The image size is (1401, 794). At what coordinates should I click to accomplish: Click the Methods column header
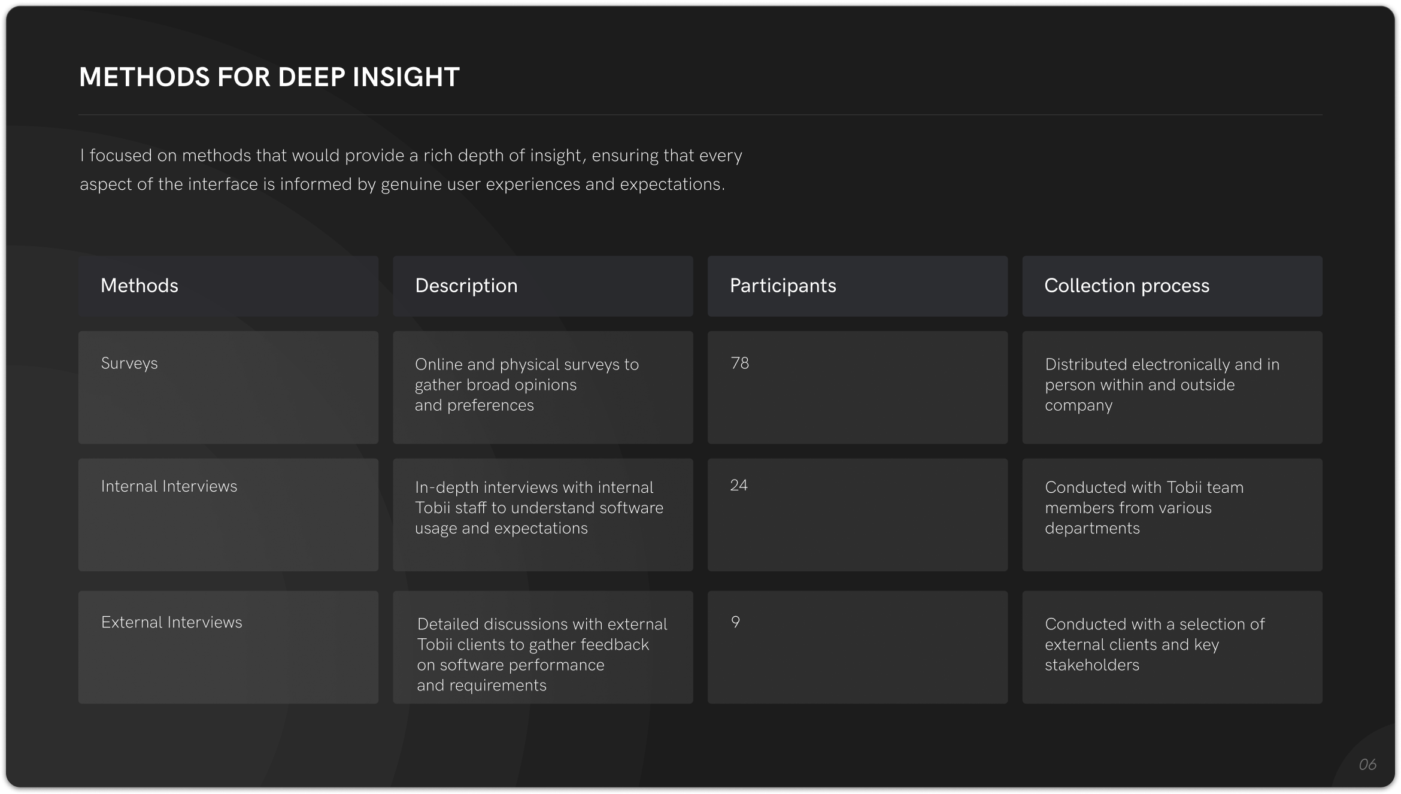tap(140, 286)
